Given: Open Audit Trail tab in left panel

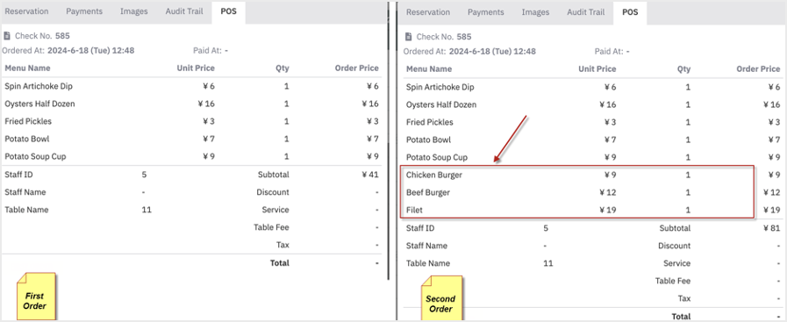Looking at the screenshot, I should pyautogui.click(x=184, y=11).
